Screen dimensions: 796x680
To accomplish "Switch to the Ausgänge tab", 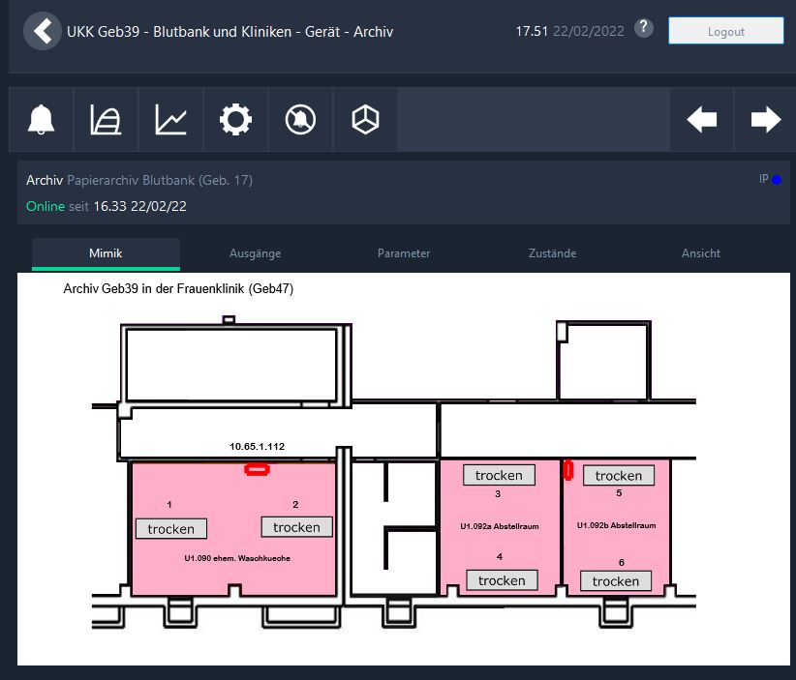I will [x=255, y=253].
